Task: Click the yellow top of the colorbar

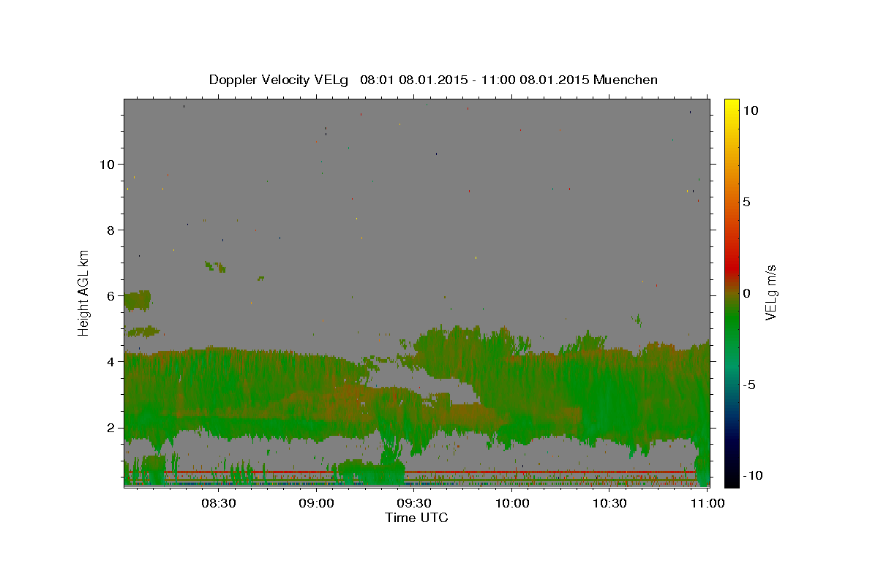Action: (732, 105)
